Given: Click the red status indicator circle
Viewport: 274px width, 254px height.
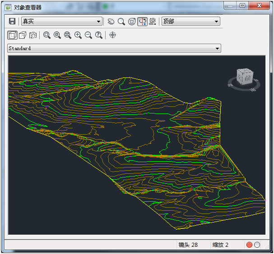Looking at the screenshot, I should tap(249, 245).
